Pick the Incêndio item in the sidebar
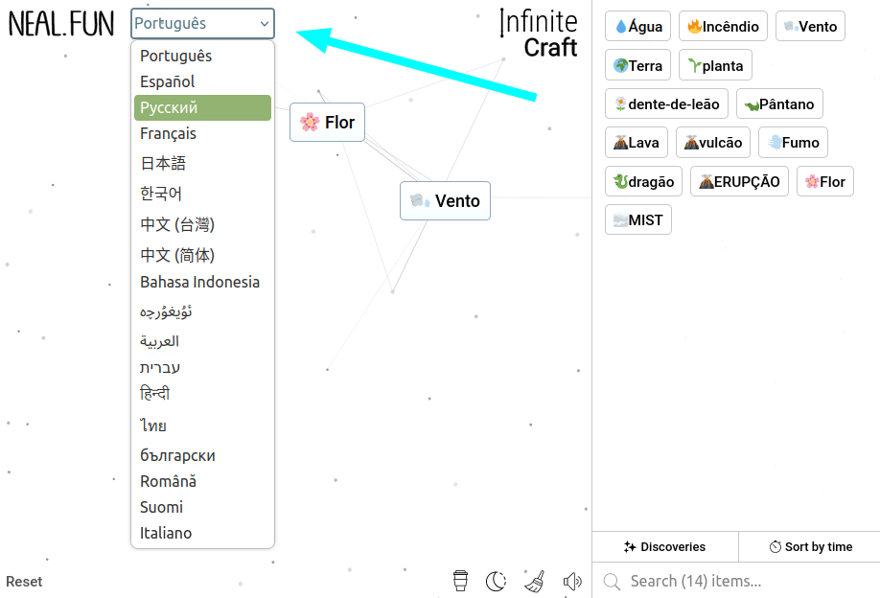Image resolution: width=880 pixels, height=598 pixels. (x=723, y=27)
